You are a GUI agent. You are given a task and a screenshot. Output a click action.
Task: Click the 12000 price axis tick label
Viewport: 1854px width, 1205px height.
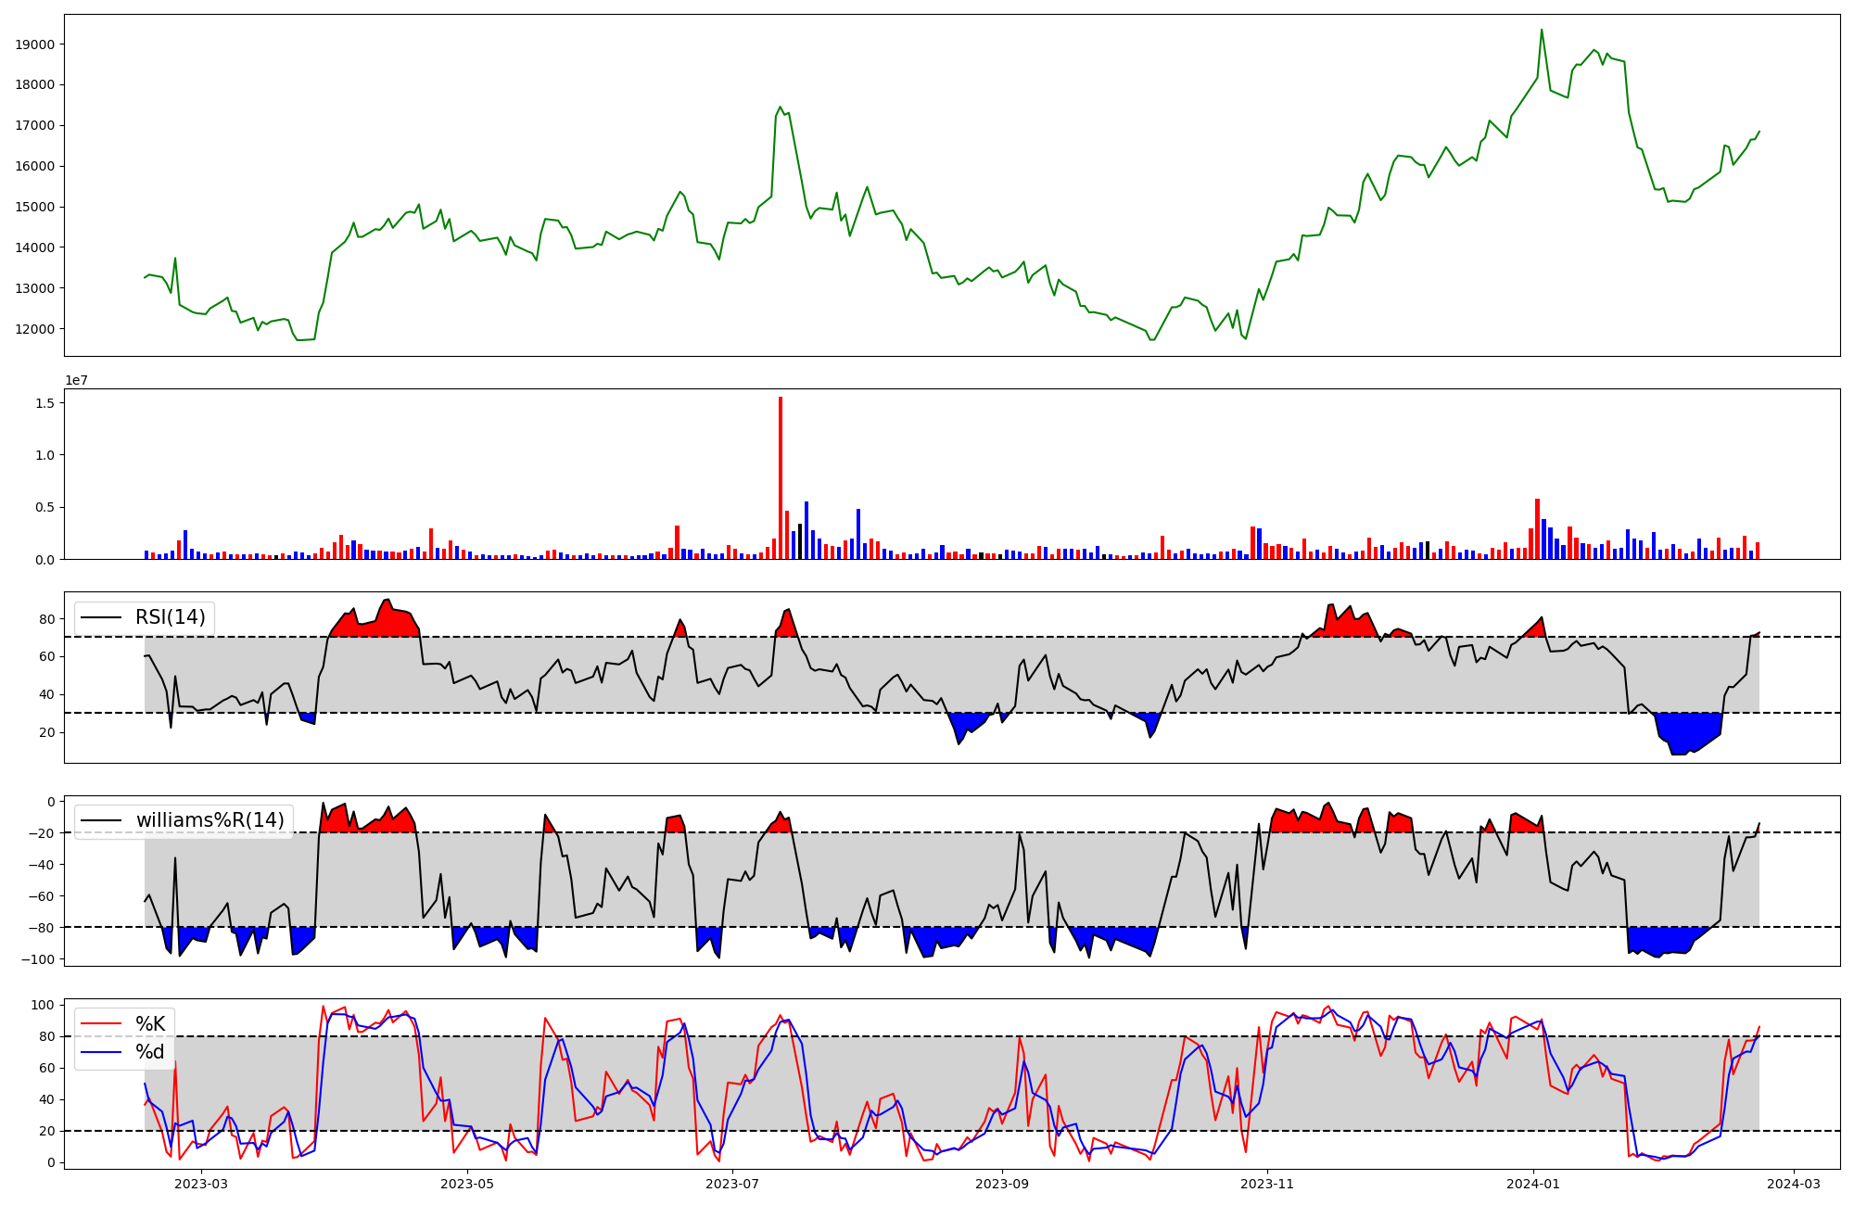click(35, 329)
